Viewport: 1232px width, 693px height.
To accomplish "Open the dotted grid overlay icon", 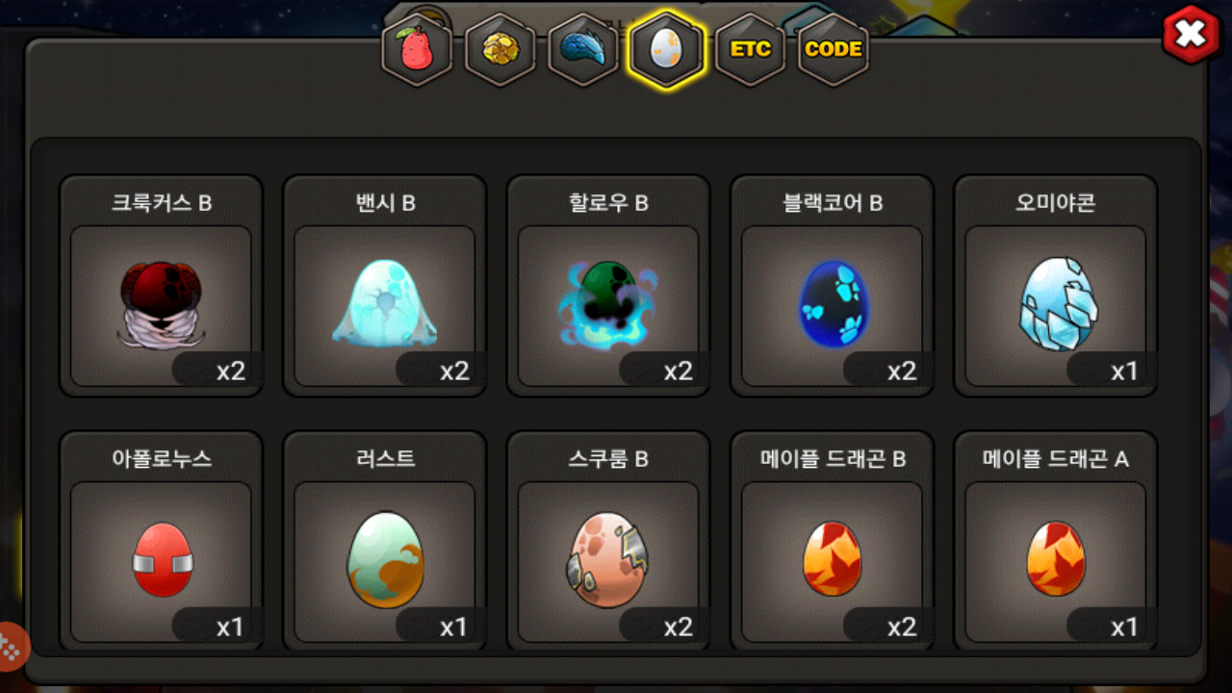I will click(10, 647).
